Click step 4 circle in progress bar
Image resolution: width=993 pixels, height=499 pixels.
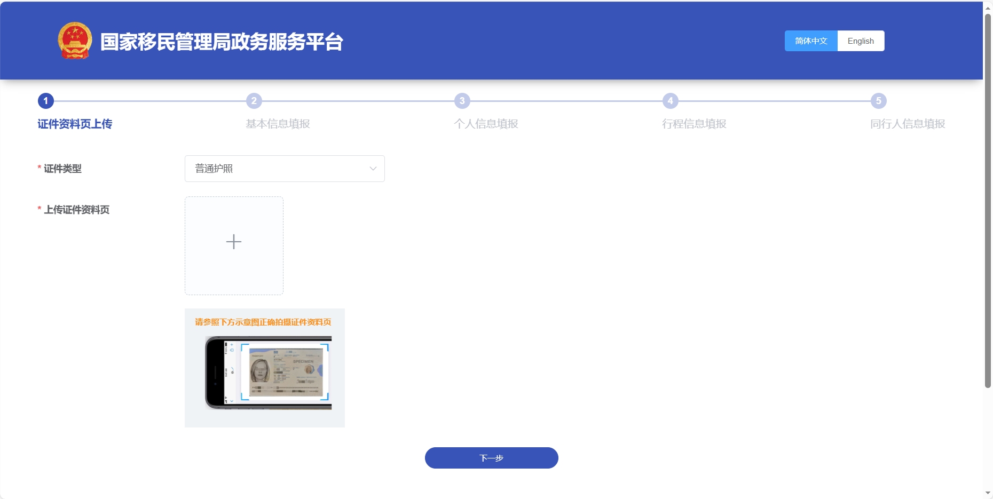(x=671, y=101)
